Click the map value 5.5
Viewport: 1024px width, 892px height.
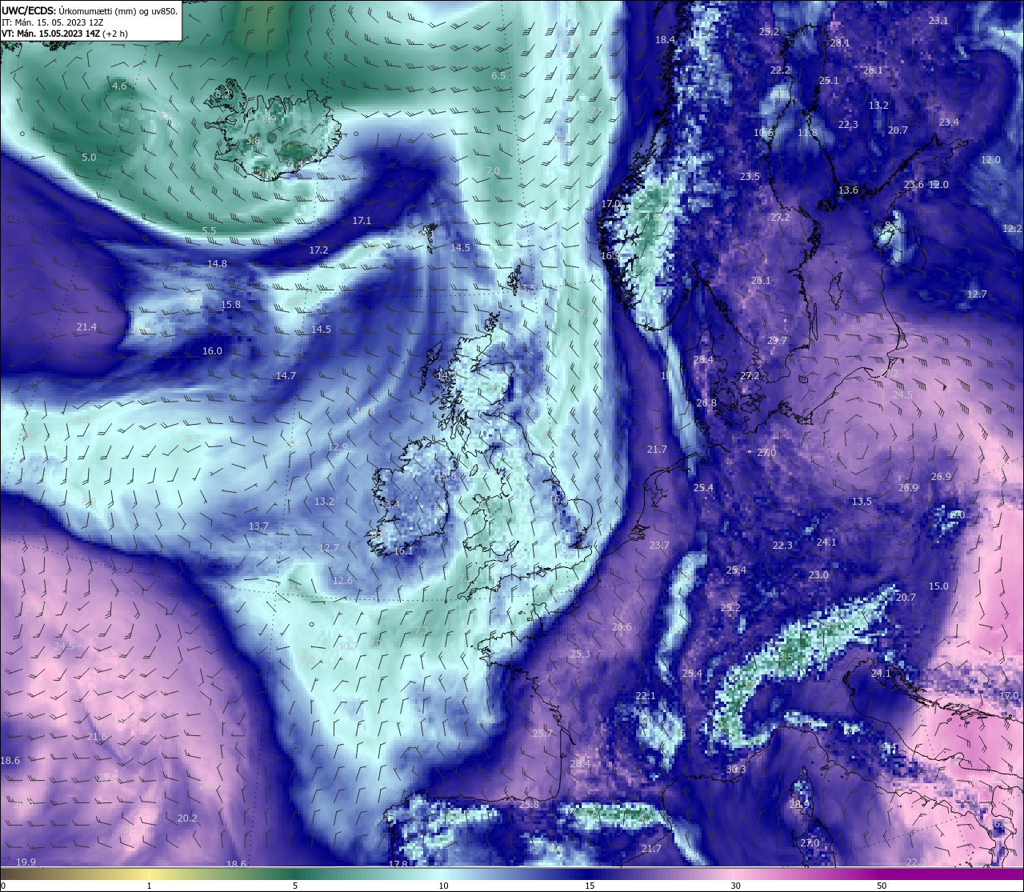coord(209,230)
